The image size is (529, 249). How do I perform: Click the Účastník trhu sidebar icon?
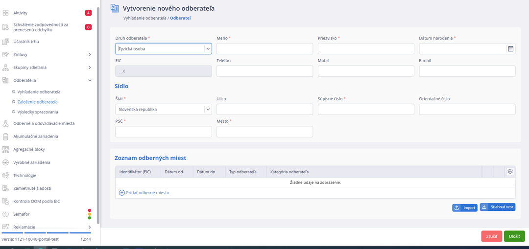pyautogui.click(x=6, y=42)
